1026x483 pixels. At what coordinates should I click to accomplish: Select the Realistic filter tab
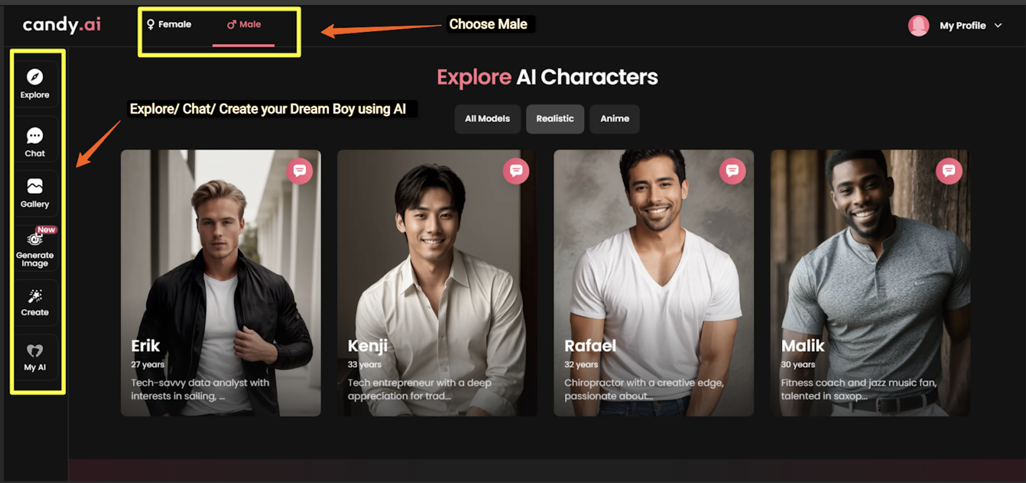coord(555,118)
